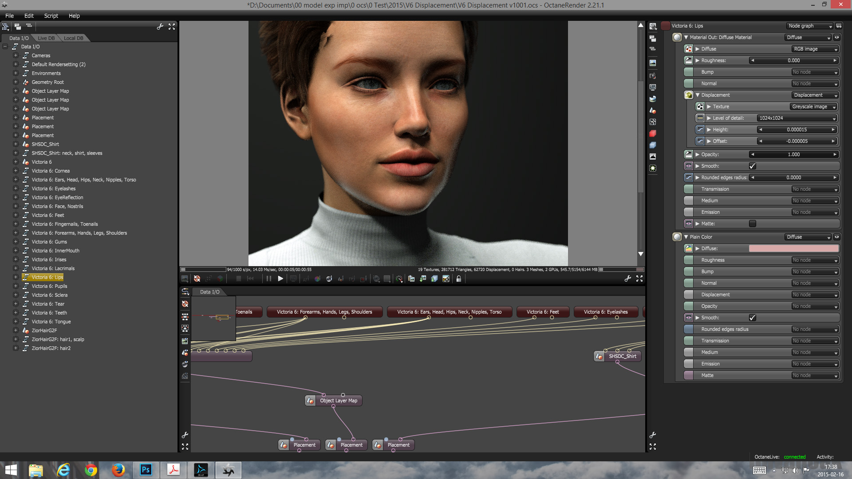Toggle Smooth checkbox in Plain Color

[752, 318]
